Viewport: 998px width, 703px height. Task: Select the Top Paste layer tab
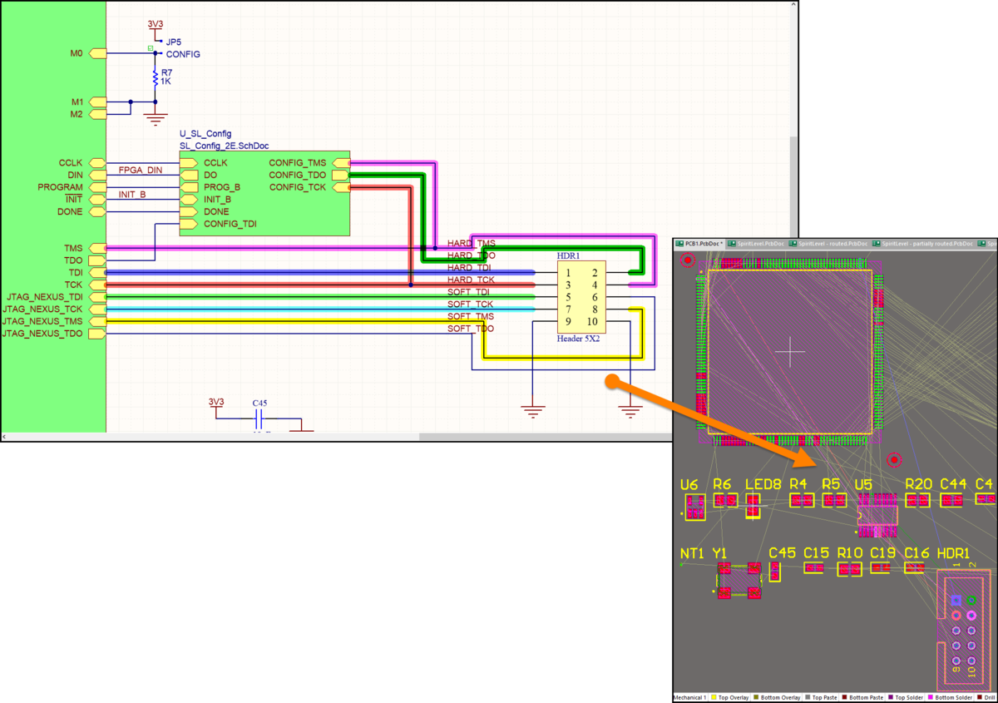pos(822,697)
